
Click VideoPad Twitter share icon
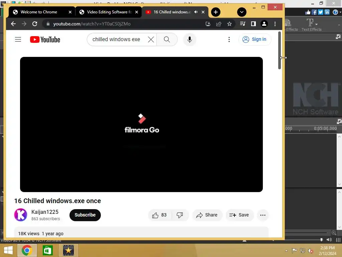tap(320, 12)
